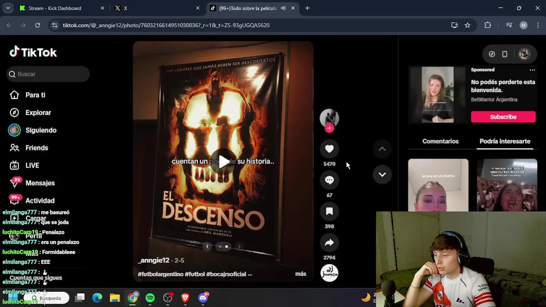Open Spotify from taskbar
This screenshot has height=307, width=546.
pos(150,298)
